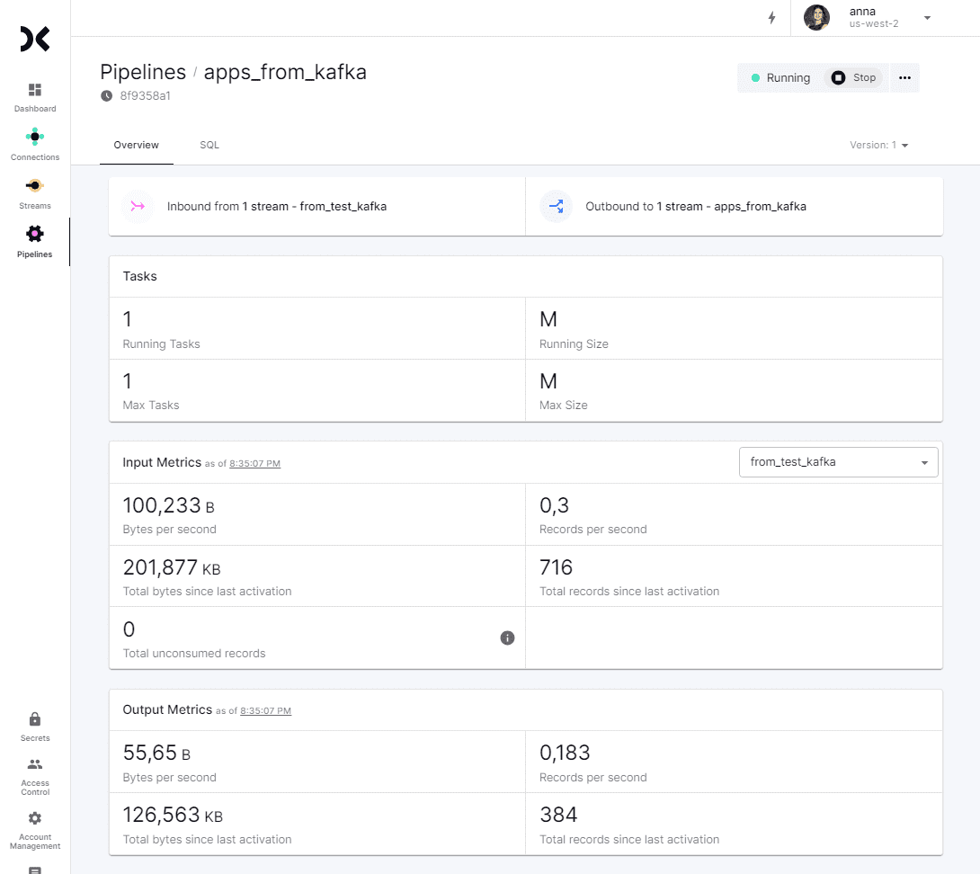Open Secrets lock icon
The width and height of the screenshot is (980, 874).
[x=35, y=719]
